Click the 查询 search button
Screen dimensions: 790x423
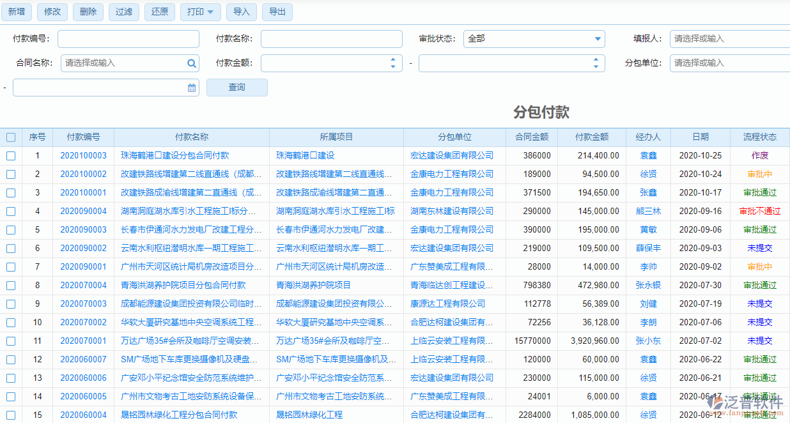[236, 87]
